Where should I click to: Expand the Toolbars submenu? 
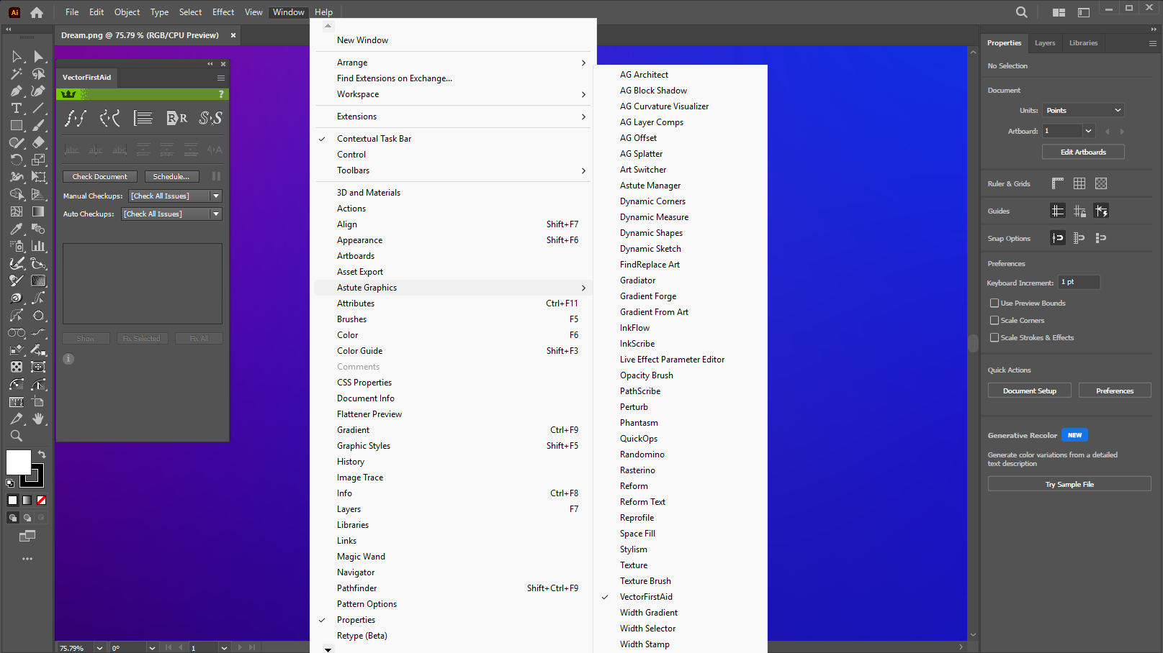453,170
